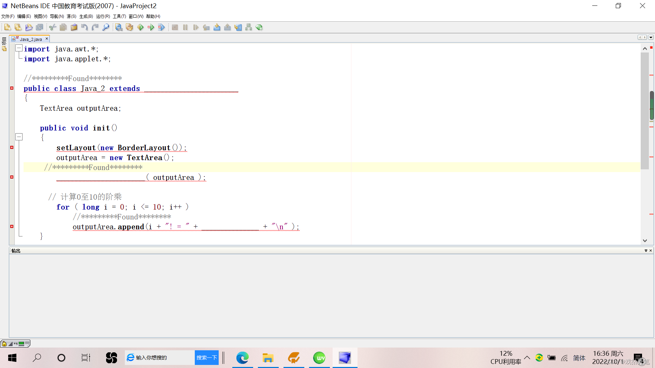Image resolution: width=655 pixels, height=368 pixels.
Task: Click the Undo arrow icon
Action: point(84,27)
